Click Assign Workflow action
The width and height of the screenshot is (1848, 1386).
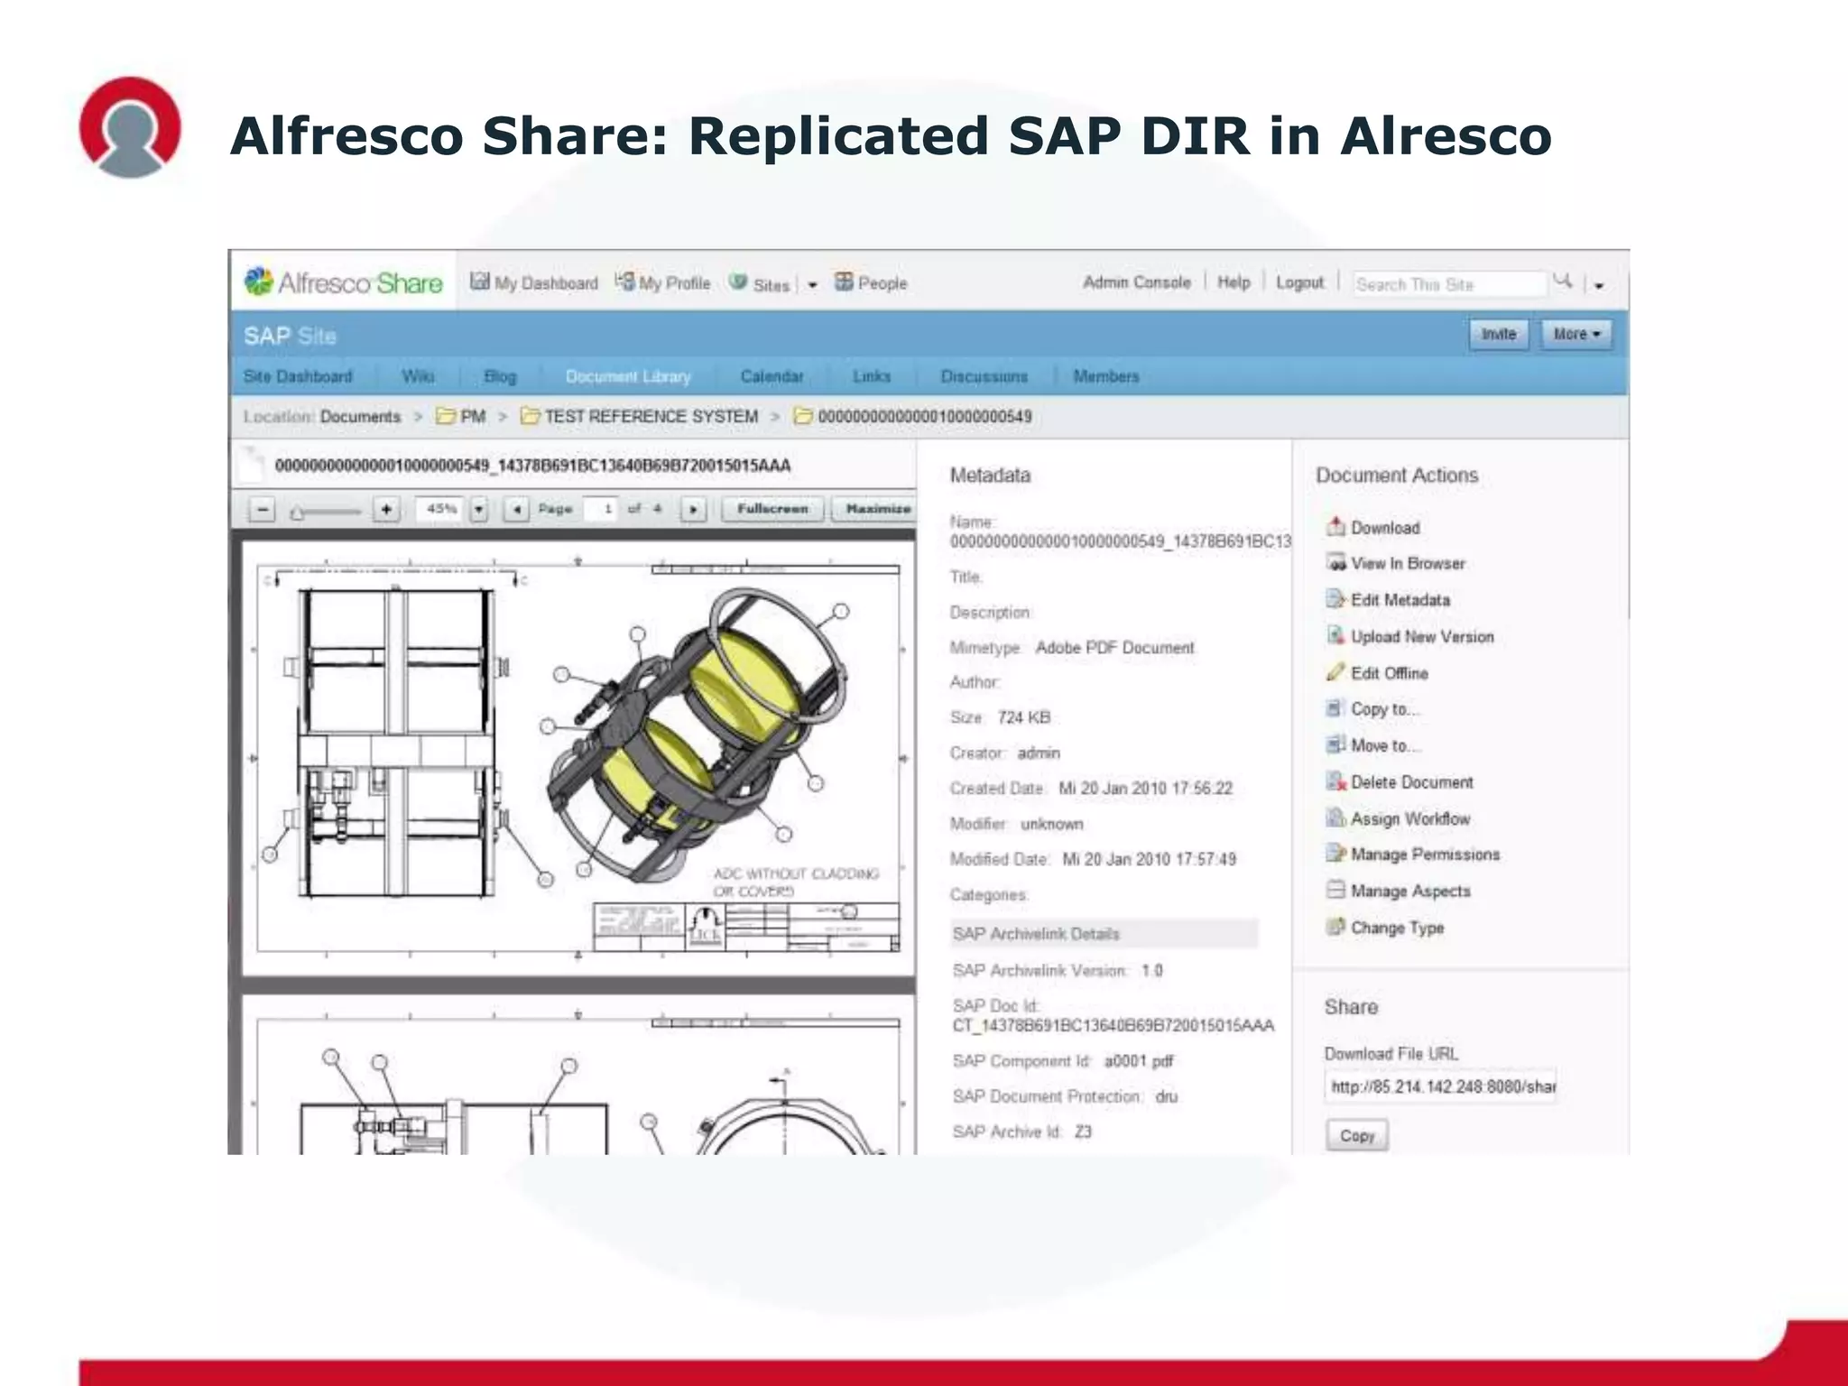[1399, 818]
